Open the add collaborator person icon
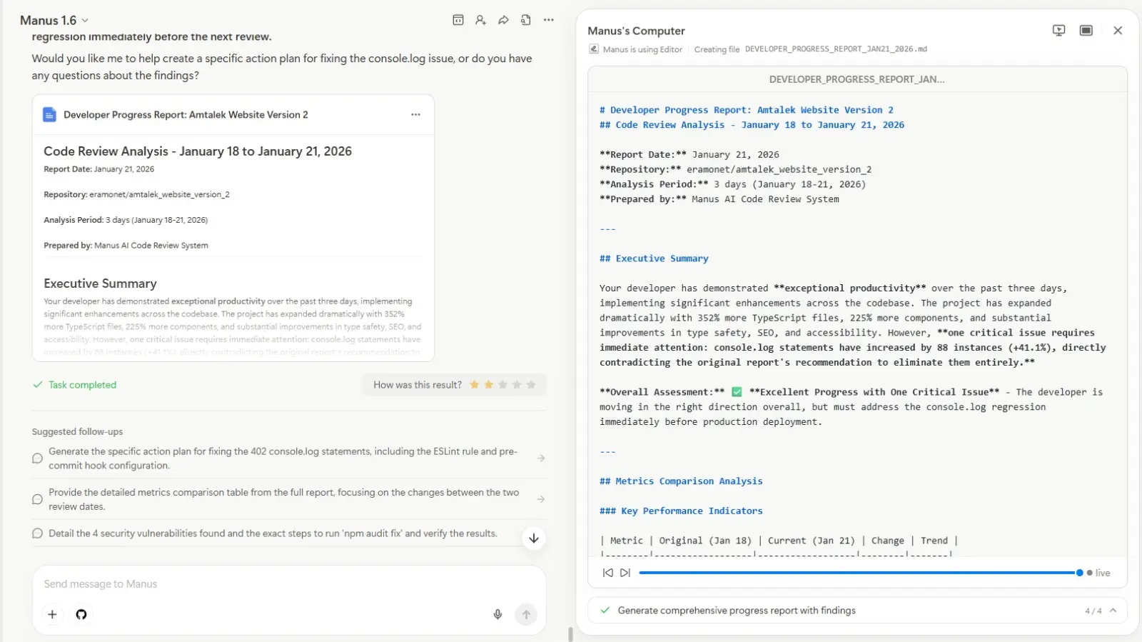Image resolution: width=1142 pixels, height=642 pixels. click(x=480, y=20)
